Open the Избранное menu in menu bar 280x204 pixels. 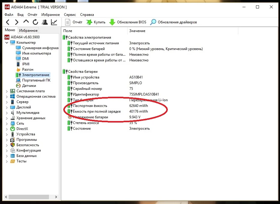pos(50,15)
